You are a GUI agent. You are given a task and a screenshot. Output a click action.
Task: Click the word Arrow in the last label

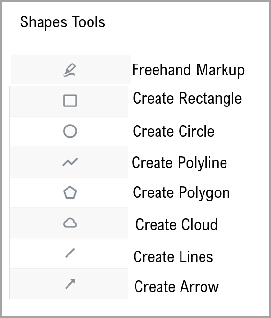pos(200,287)
